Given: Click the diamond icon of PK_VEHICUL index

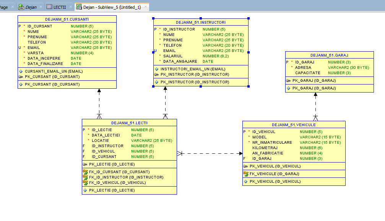Looking at the screenshot, I should (246, 182).
